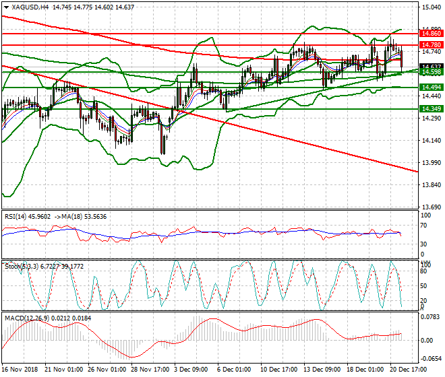Click the -0.0654 MACD scale value
445x377 pixels.
tap(430, 359)
